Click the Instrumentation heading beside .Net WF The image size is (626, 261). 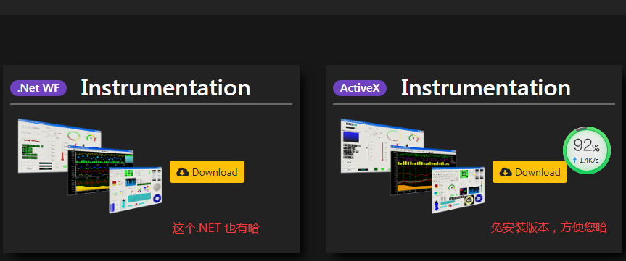[165, 88]
